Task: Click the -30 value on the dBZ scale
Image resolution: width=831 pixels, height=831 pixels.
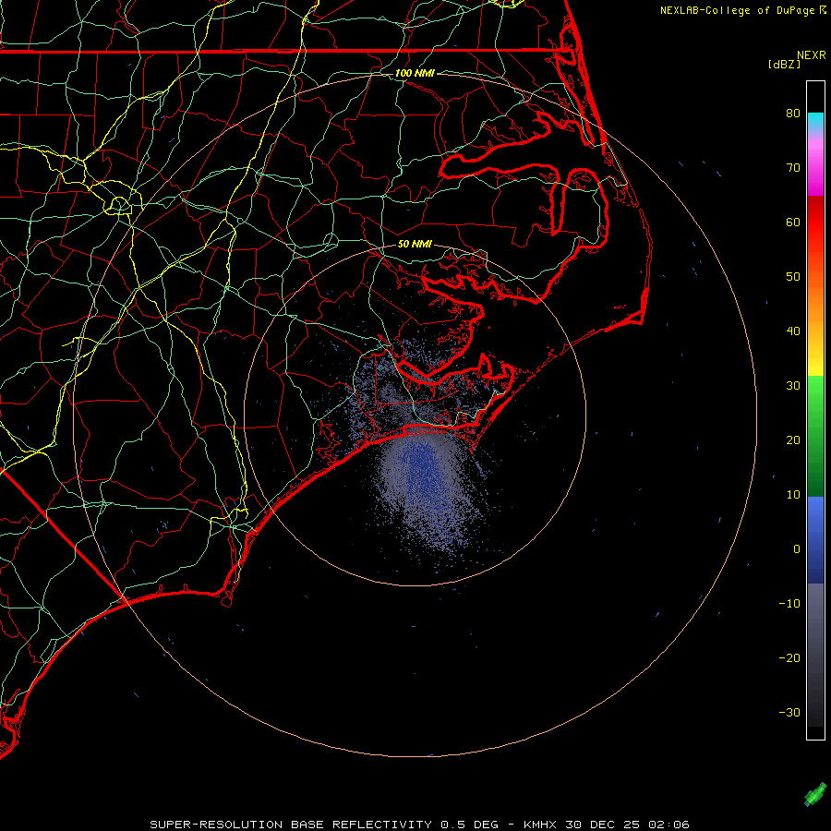Action: pos(789,713)
